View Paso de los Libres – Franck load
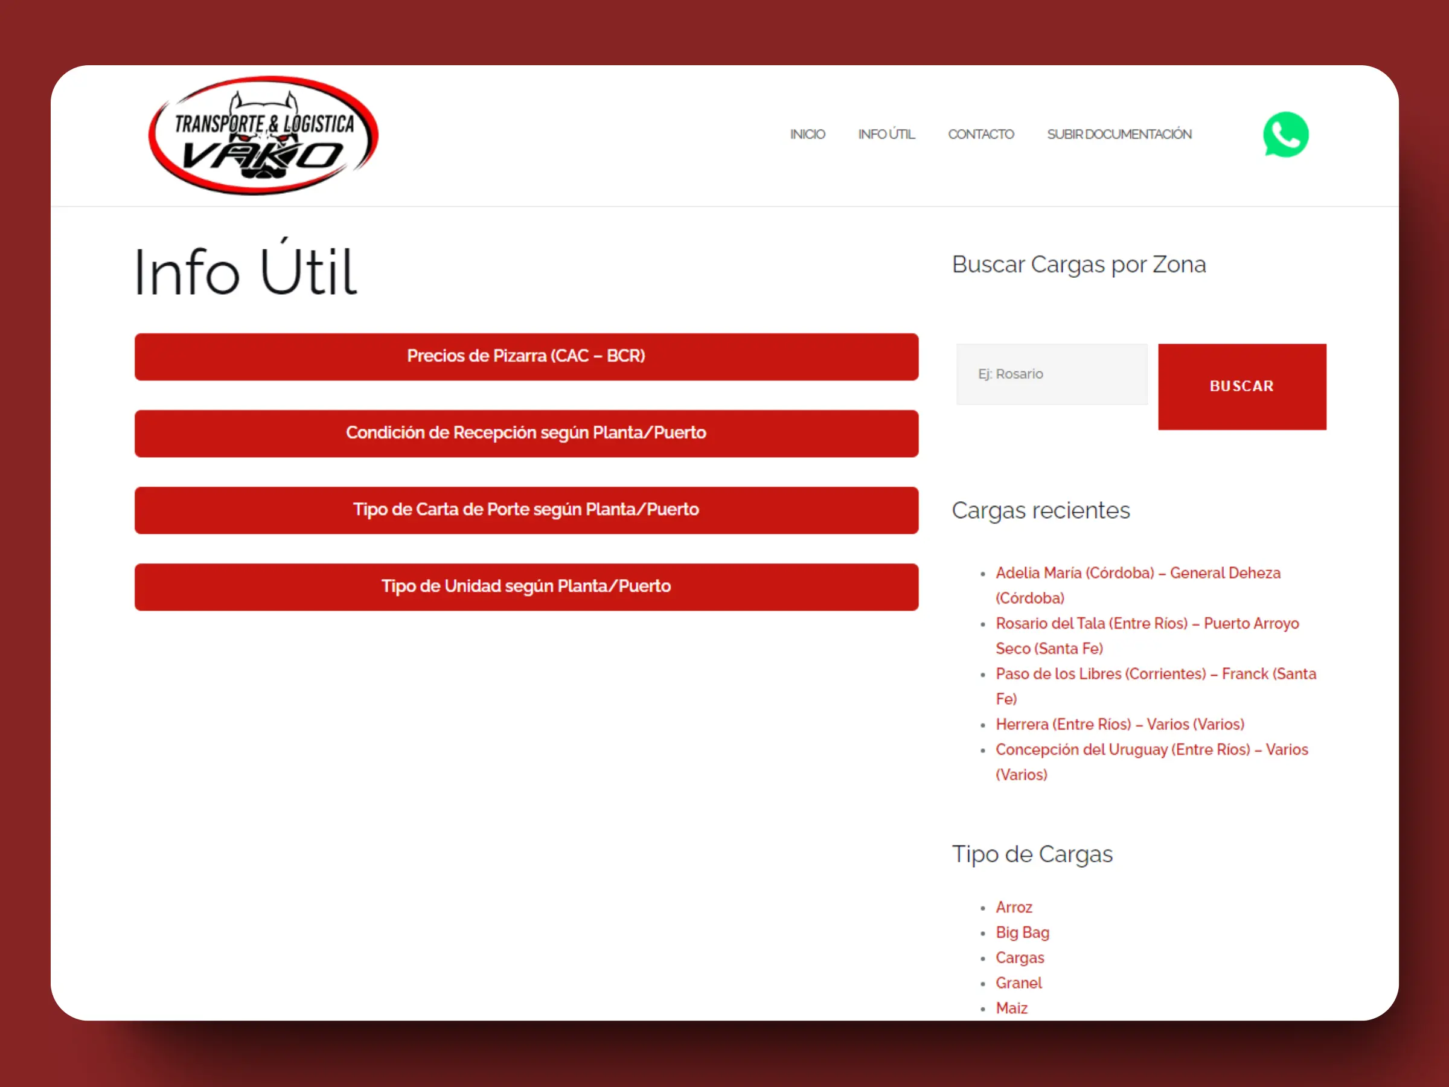Viewport: 1449px width, 1087px height. click(1155, 674)
